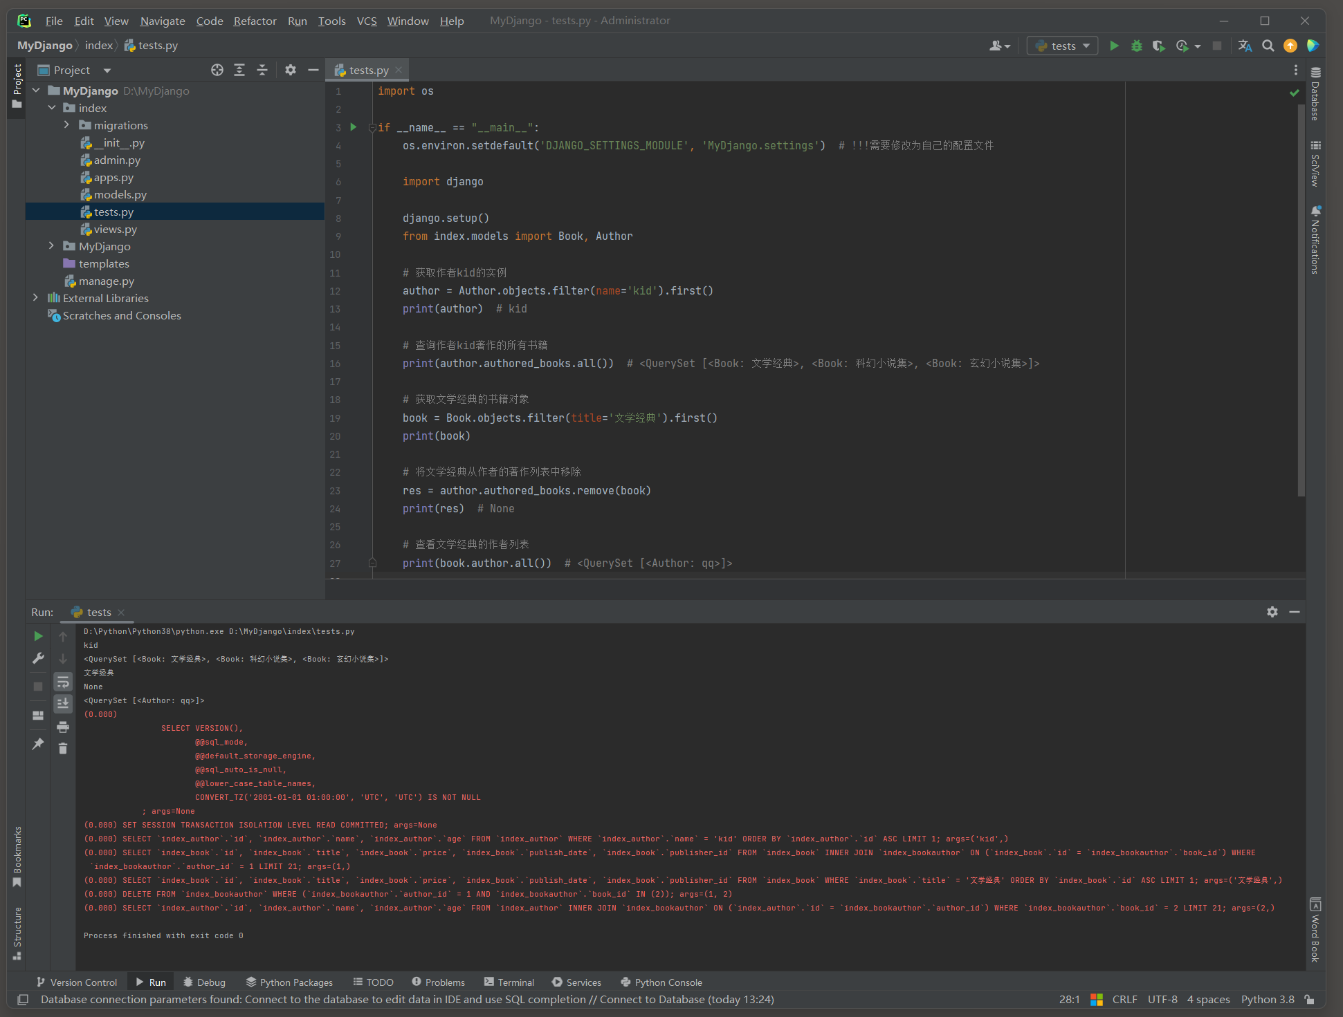Image resolution: width=1343 pixels, height=1017 pixels.
Task: Print run output using printer icon
Action: [63, 727]
